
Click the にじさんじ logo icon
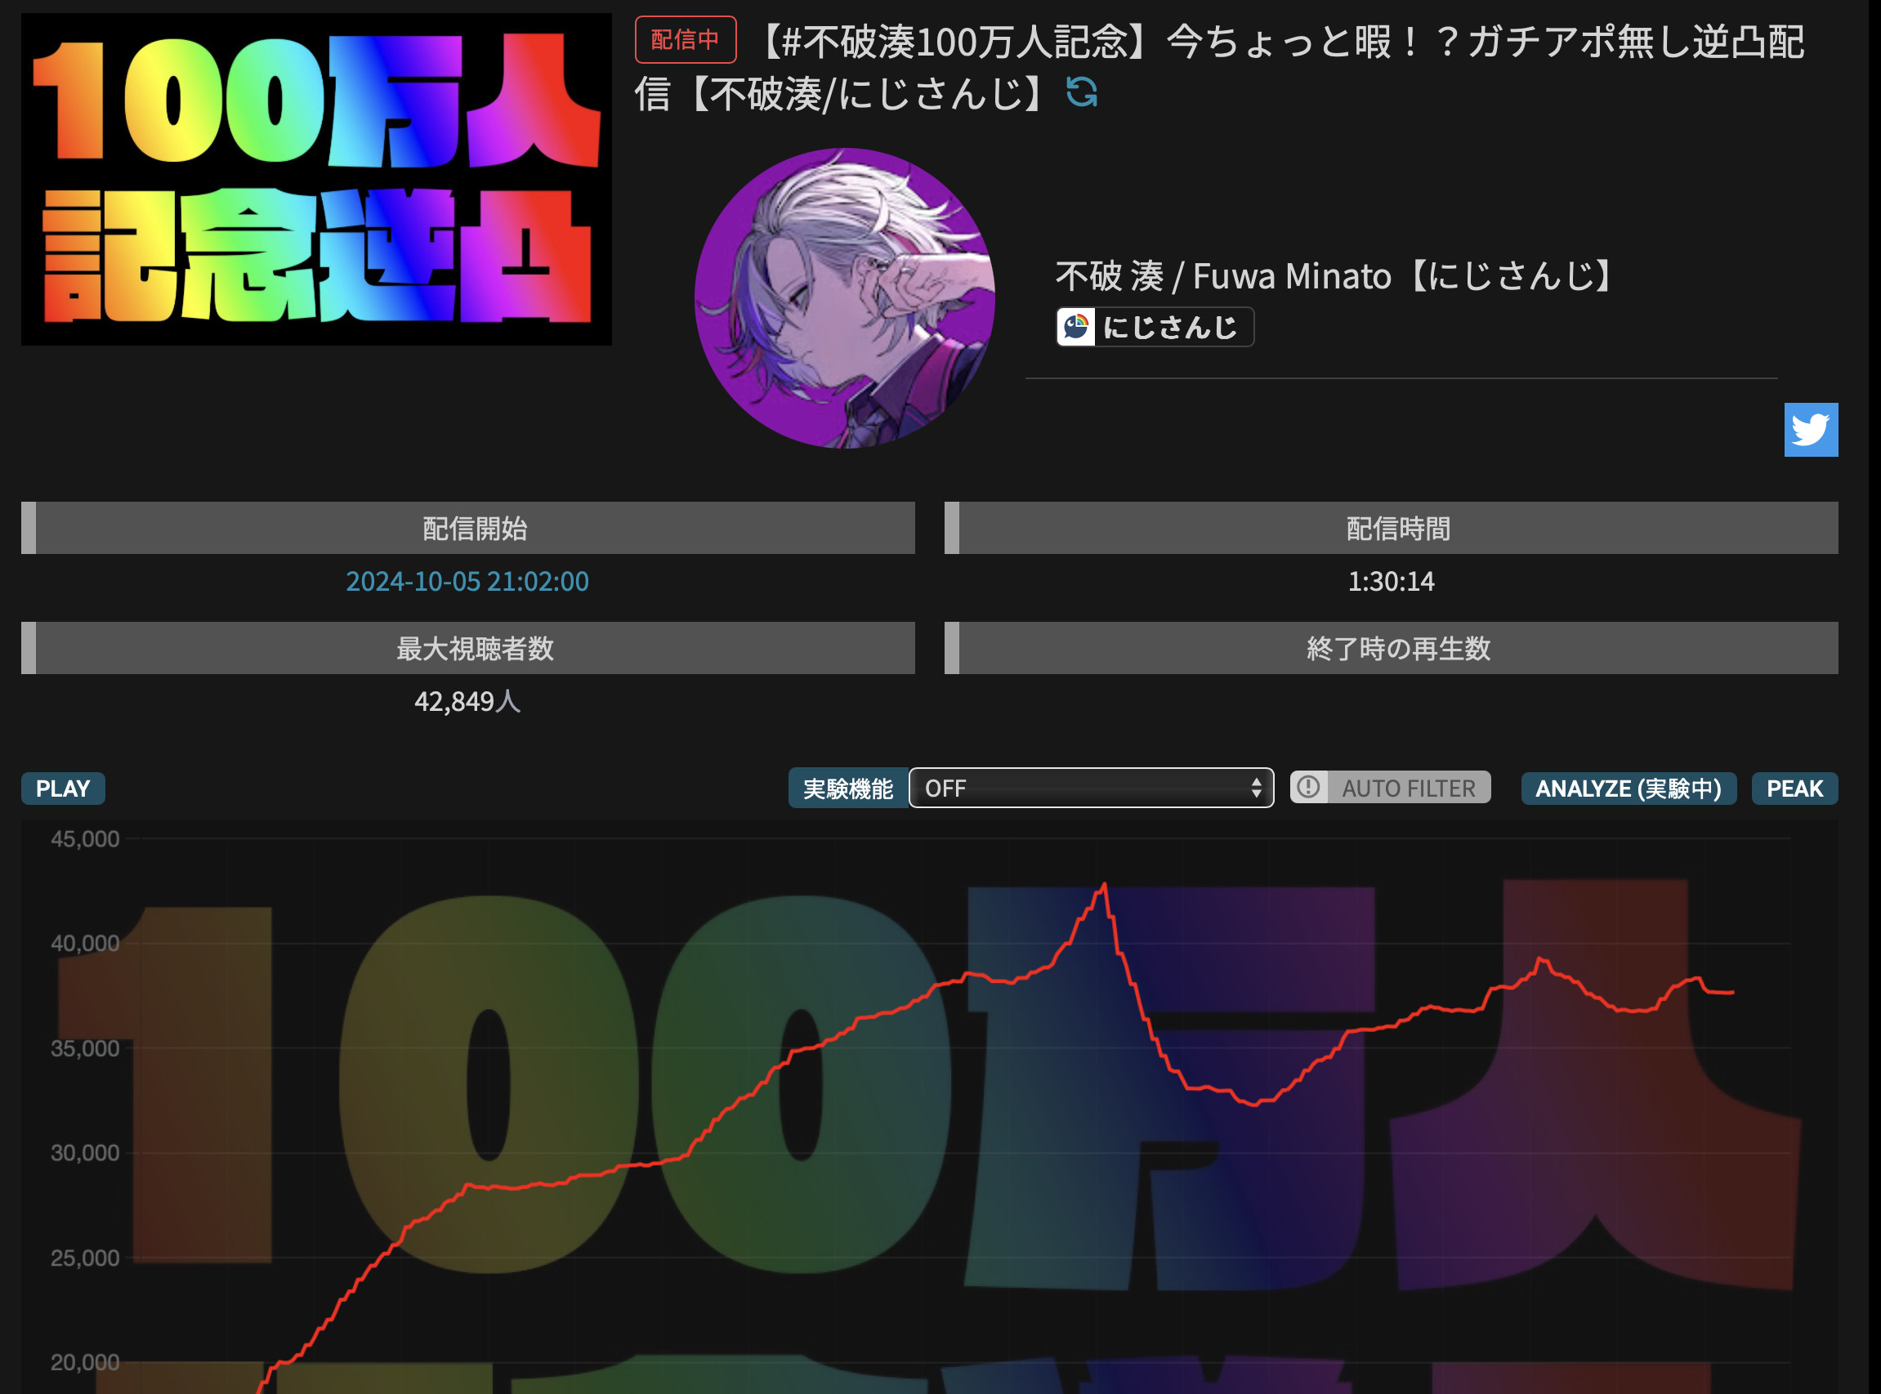[x=1076, y=327]
